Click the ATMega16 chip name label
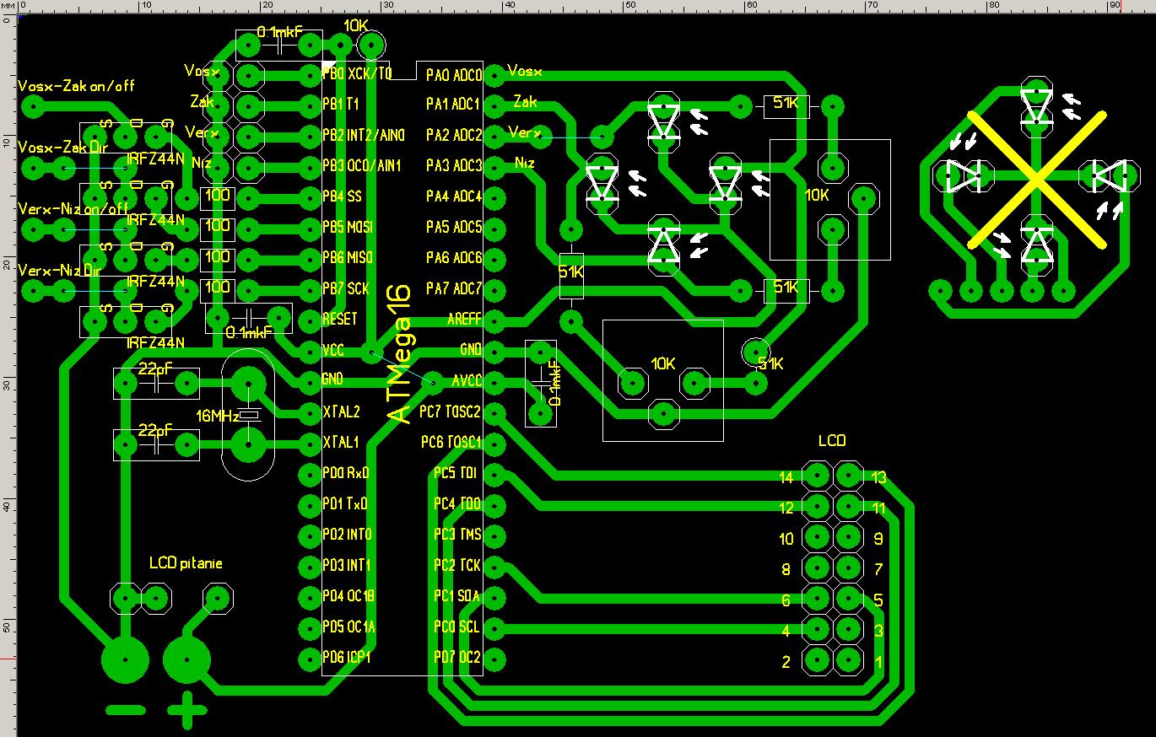Image resolution: width=1156 pixels, height=737 pixels. tap(400, 353)
